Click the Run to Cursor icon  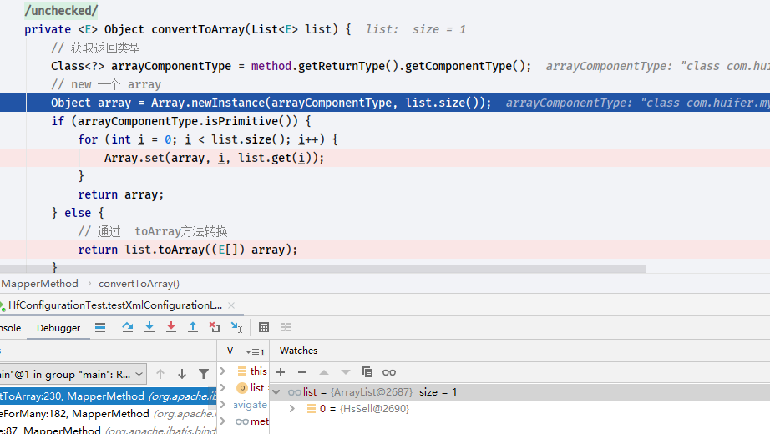236,328
